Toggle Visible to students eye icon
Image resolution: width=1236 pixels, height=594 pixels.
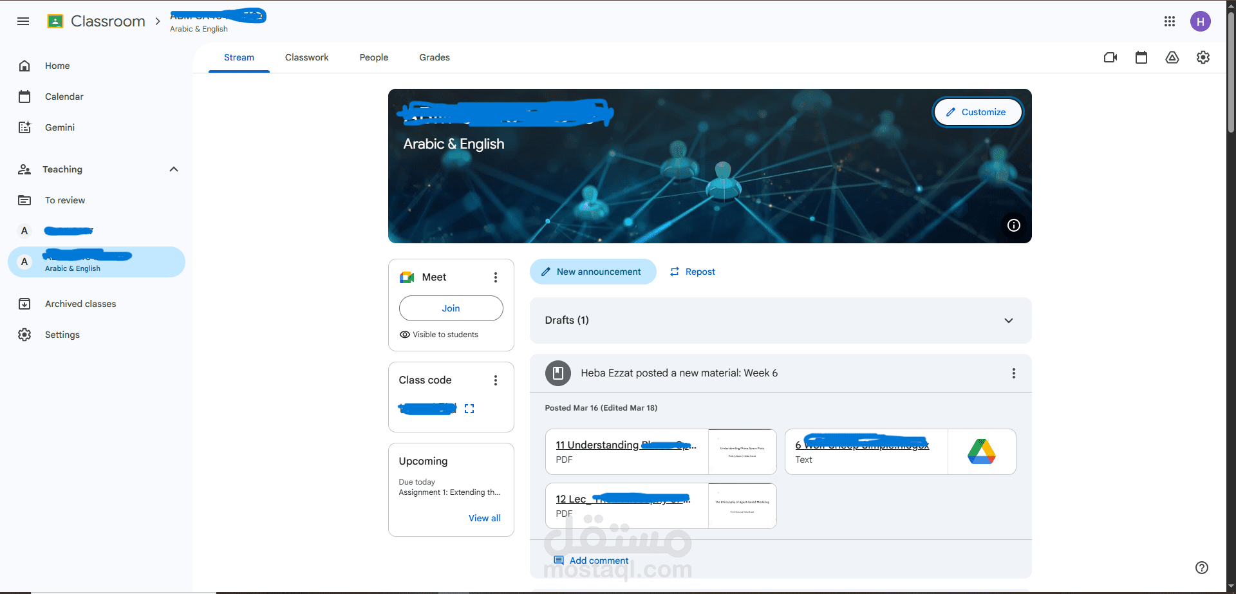point(405,335)
